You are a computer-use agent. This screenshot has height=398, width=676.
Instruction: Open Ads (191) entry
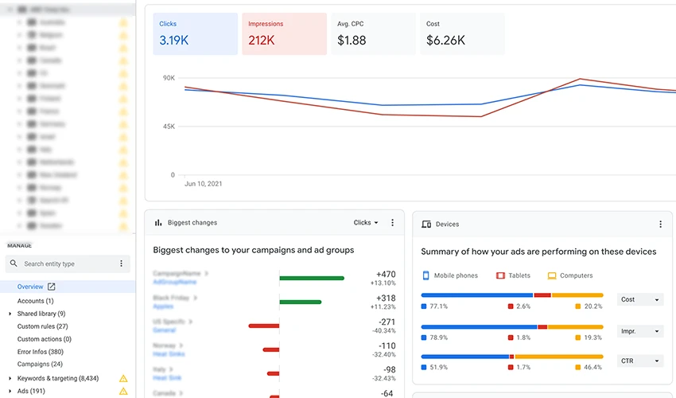pyautogui.click(x=31, y=391)
